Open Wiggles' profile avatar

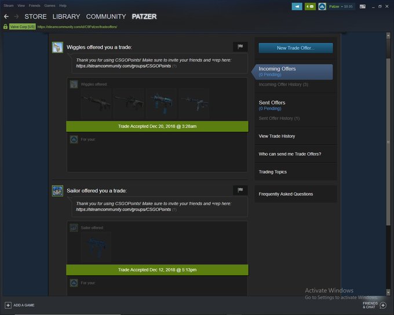(x=57, y=48)
